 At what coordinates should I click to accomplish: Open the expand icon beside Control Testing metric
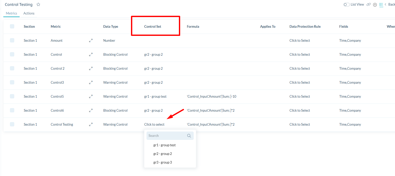(x=91, y=124)
